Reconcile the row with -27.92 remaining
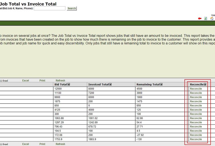Viewport: 215px width, 146px height. (196, 135)
